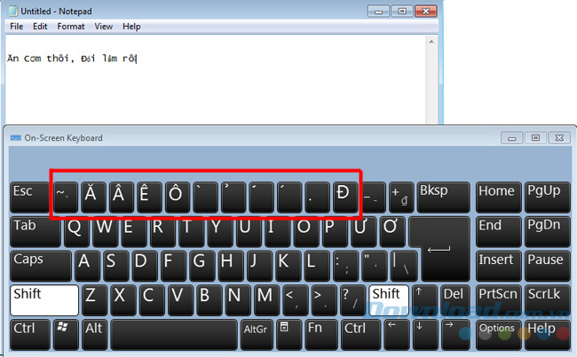Toggle the AltGr key
Screen dimensions: 577x357
pyautogui.click(x=256, y=334)
